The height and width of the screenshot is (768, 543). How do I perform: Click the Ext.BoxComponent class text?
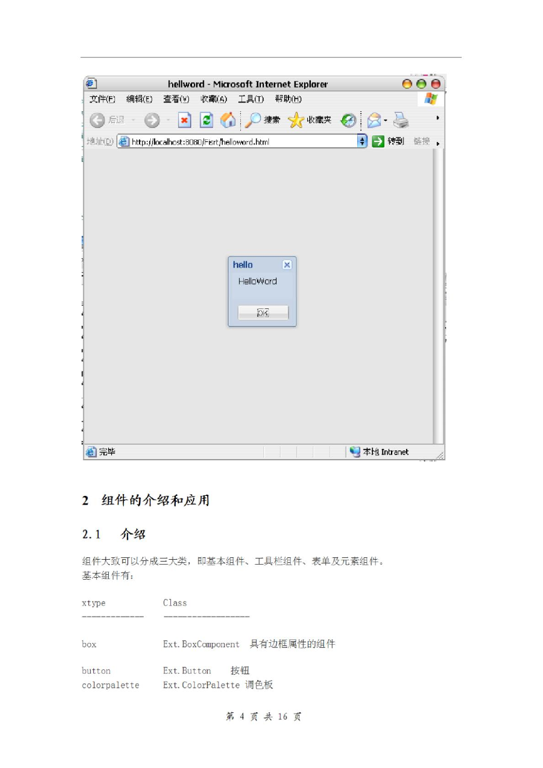(201, 644)
